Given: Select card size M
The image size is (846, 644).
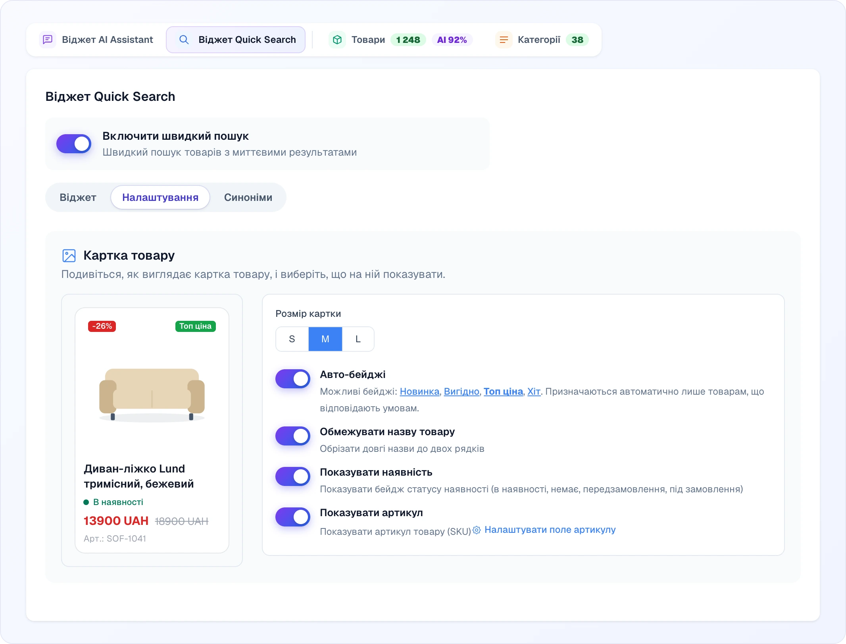Looking at the screenshot, I should pos(325,339).
